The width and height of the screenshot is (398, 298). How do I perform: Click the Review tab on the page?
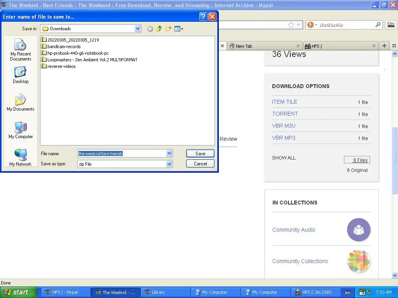click(228, 139)
